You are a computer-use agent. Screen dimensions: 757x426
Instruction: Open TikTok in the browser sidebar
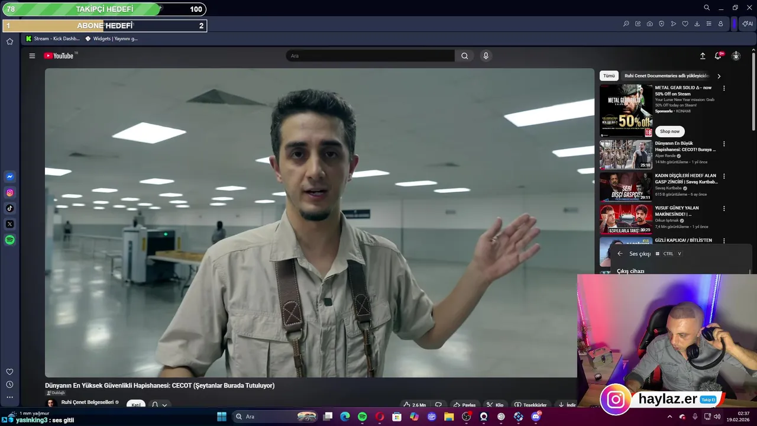click(9, 208)
